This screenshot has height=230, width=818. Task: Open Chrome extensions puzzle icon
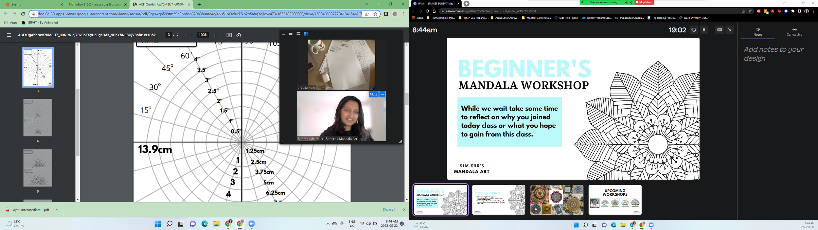[x=793, y=11]
